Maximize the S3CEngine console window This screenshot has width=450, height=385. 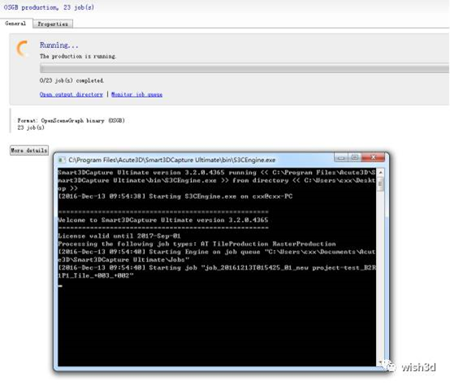[x=355, y=158]
